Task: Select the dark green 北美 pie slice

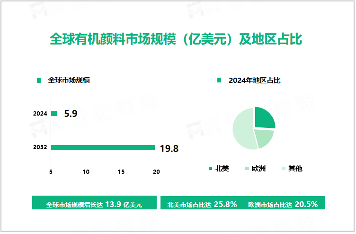Action: [263, 119]
